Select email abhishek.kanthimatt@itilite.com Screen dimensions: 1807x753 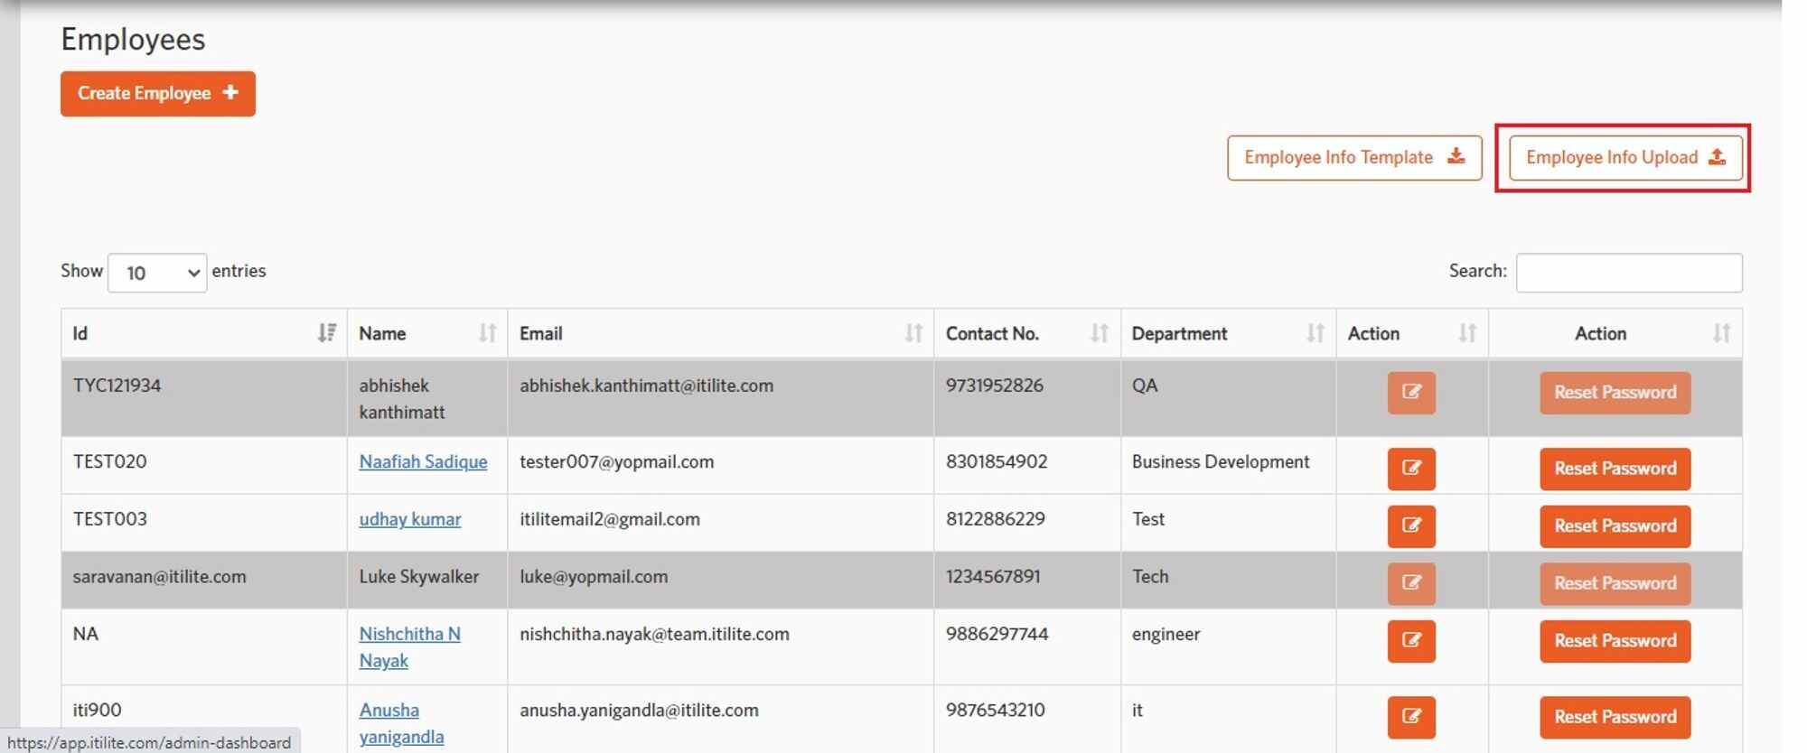pos(646,386)
